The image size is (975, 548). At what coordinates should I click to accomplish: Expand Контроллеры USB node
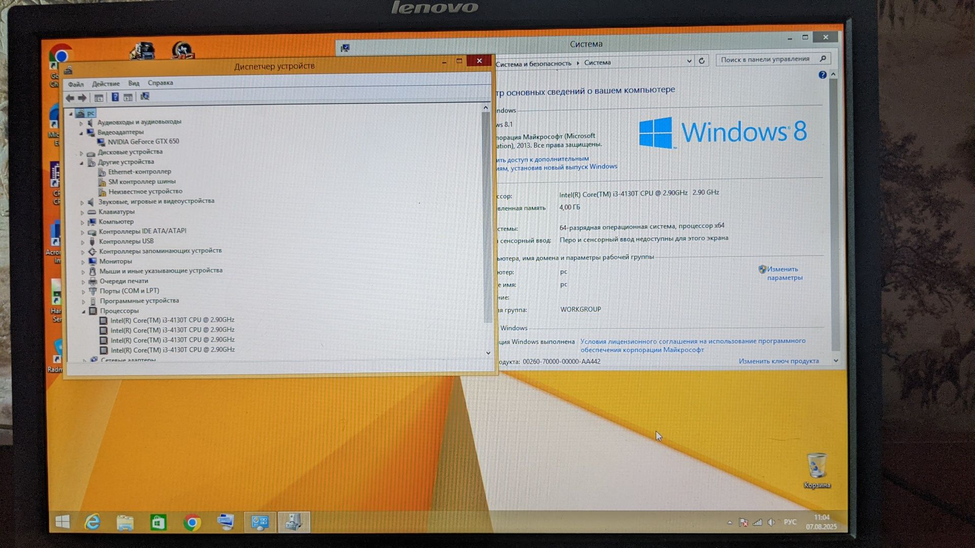coord(83,242)
